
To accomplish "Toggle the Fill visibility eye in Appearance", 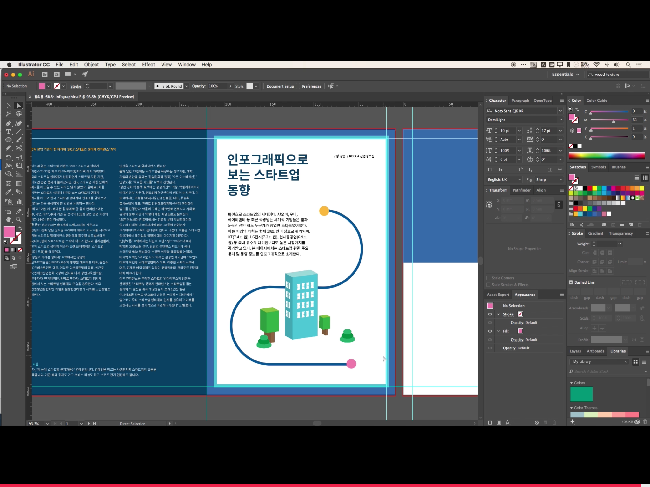I will click(490, 331).
